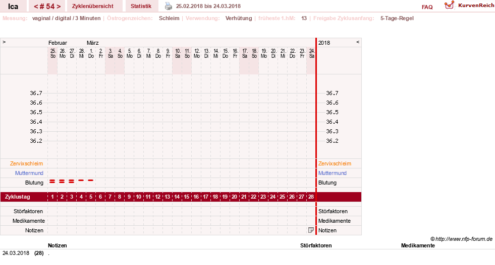Select the light bleeding mark on day 4

click(x=81, y=181)
